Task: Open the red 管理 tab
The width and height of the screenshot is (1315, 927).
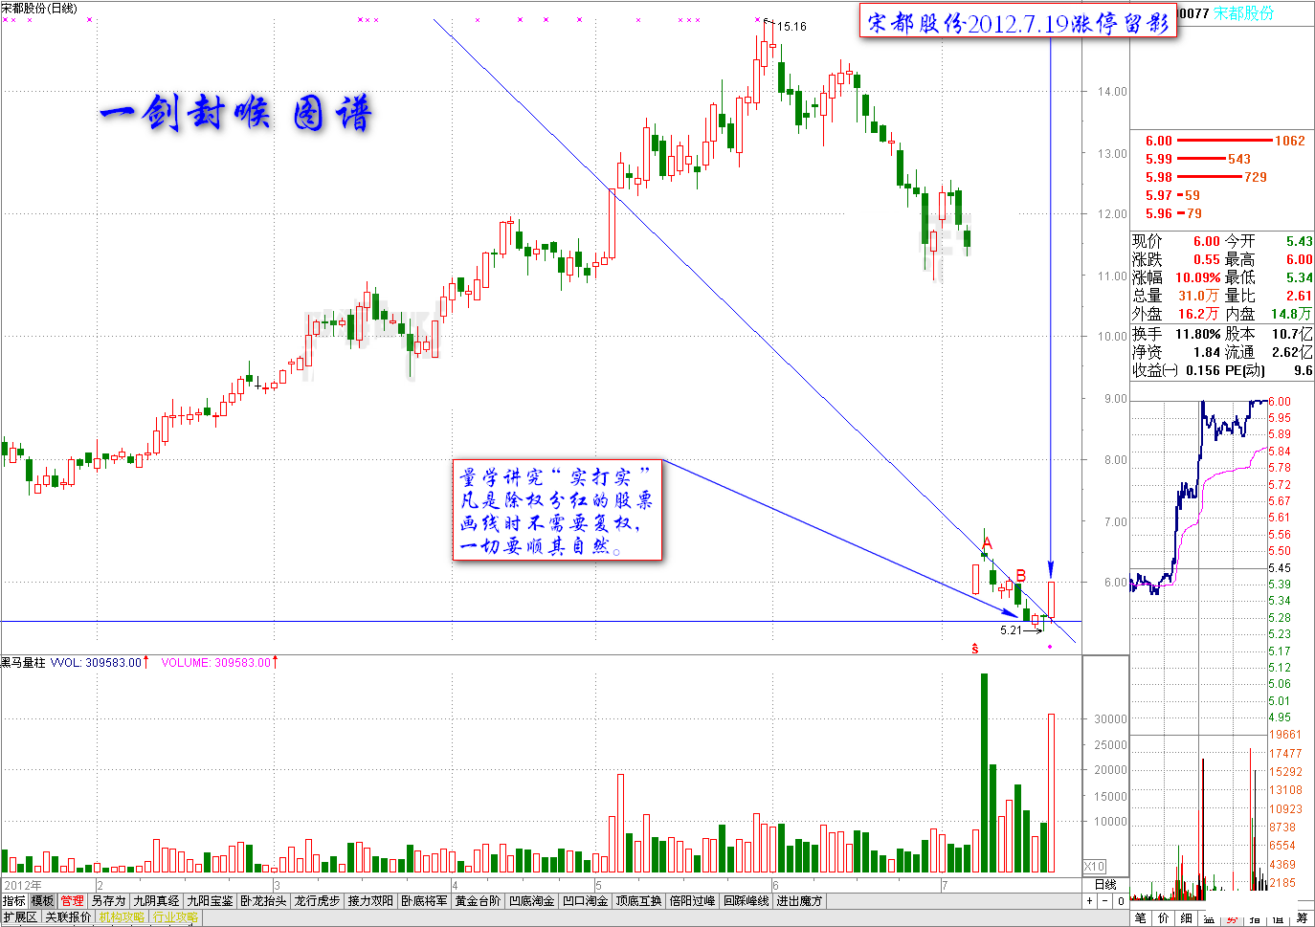Action: [72, 901]
